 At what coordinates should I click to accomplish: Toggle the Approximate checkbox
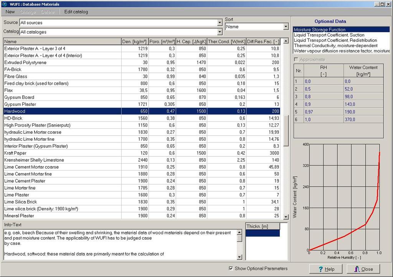tap(296, 59)
